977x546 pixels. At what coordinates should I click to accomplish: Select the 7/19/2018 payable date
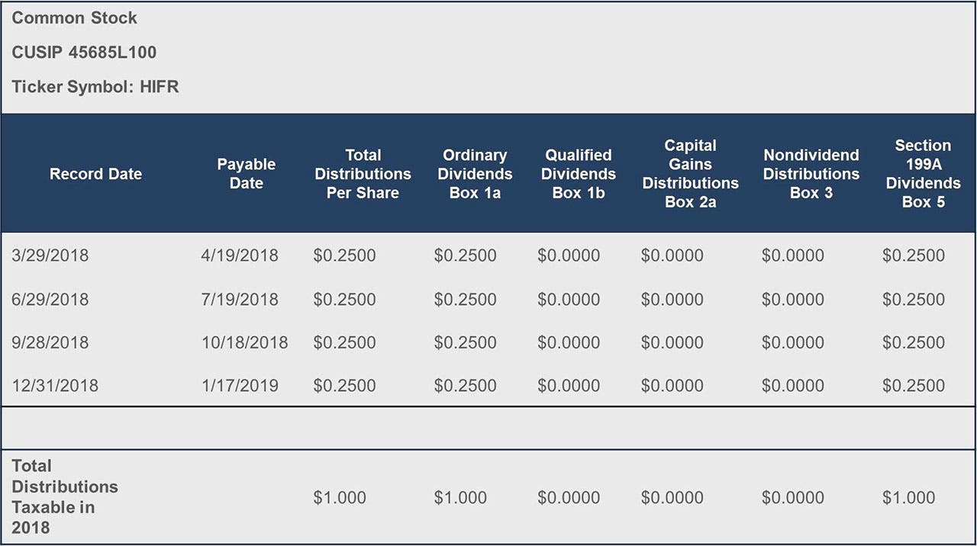(x=240, y=299)
